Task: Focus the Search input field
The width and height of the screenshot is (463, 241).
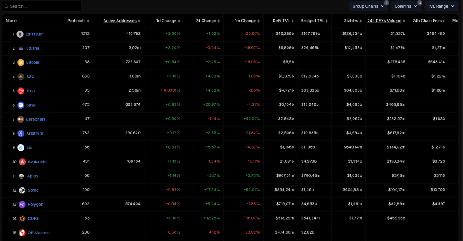Action: 42,6
